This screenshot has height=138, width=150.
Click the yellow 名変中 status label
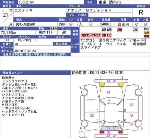click(x=53, y=28)
